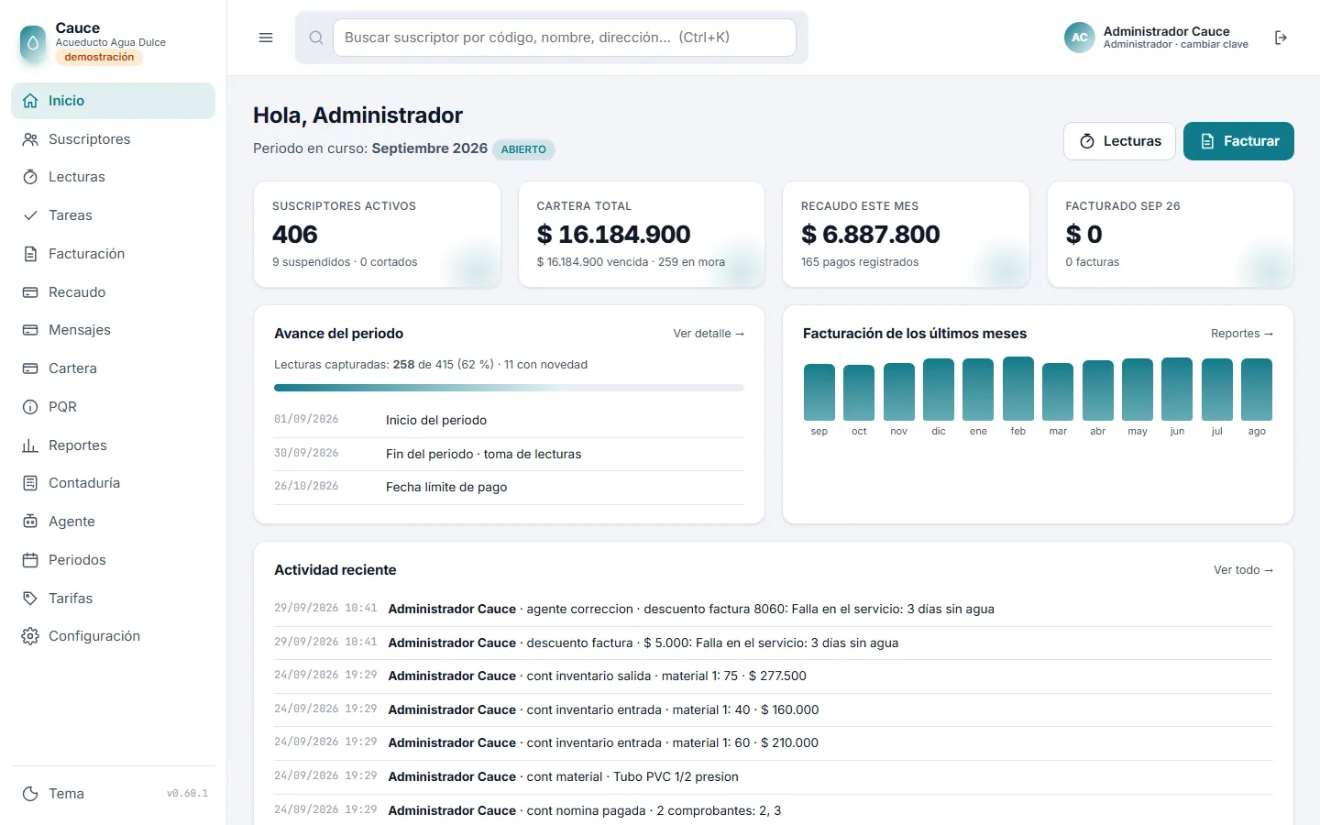Click the logout icon in header
This screenshot has width=1320, height=825.
coord(1281,38)
